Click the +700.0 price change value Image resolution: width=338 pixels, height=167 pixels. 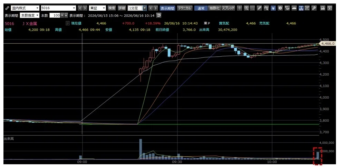pyautogui.click(x=128, y=23)
